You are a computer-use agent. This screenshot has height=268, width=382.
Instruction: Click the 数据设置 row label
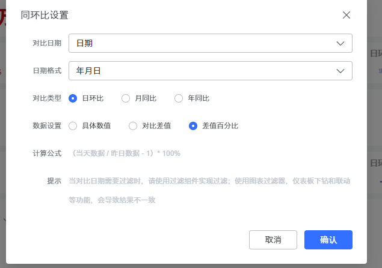click(47, 126)
